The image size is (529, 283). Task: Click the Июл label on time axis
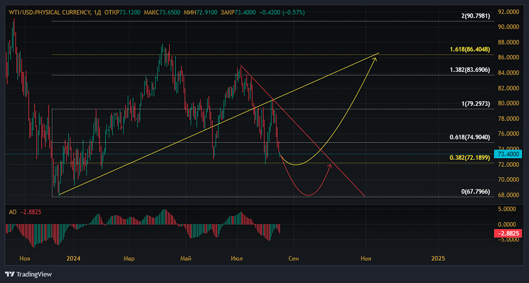coord(237,259)
